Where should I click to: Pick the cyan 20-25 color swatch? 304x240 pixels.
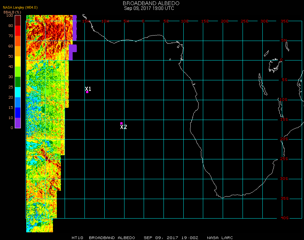[18, 92]
